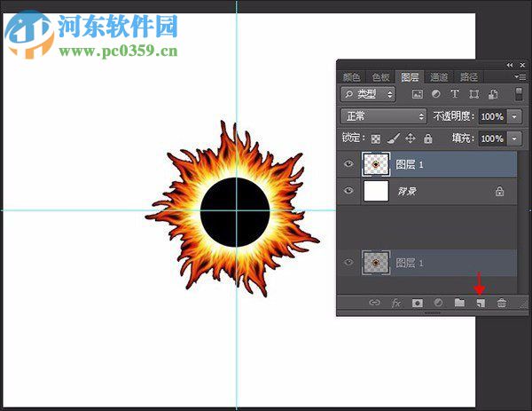Lock all padlock icon
532x411 pixels.
point(428,138)
